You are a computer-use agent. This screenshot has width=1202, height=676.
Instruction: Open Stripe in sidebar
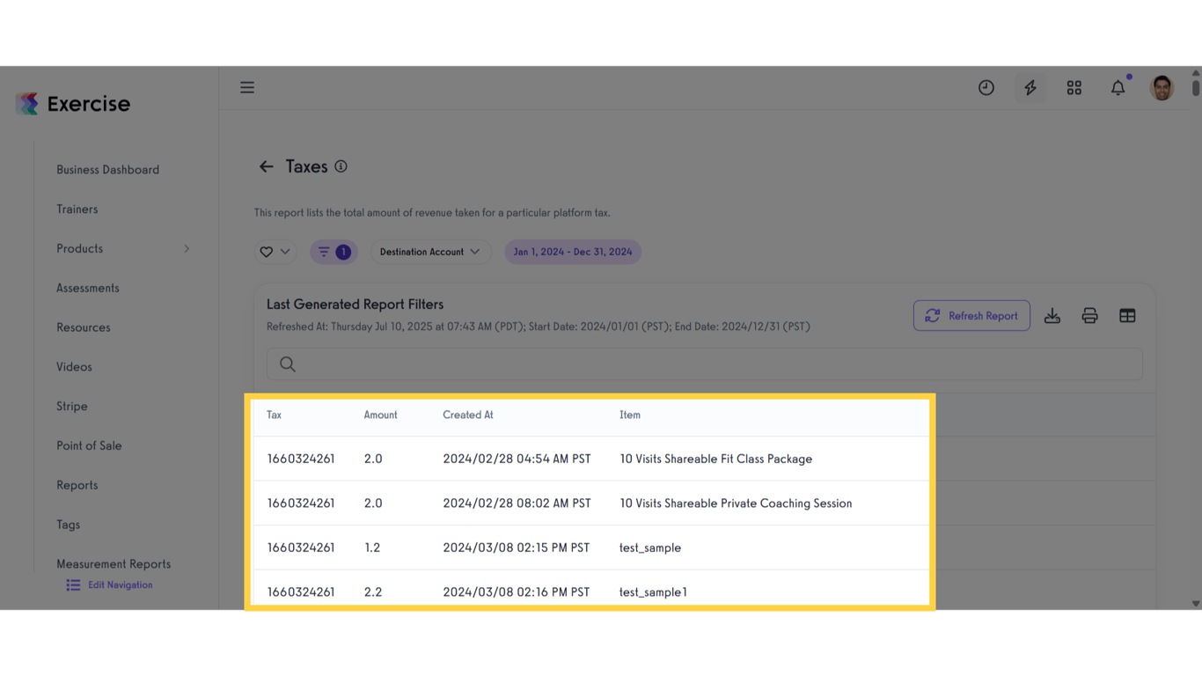[72, 407]
